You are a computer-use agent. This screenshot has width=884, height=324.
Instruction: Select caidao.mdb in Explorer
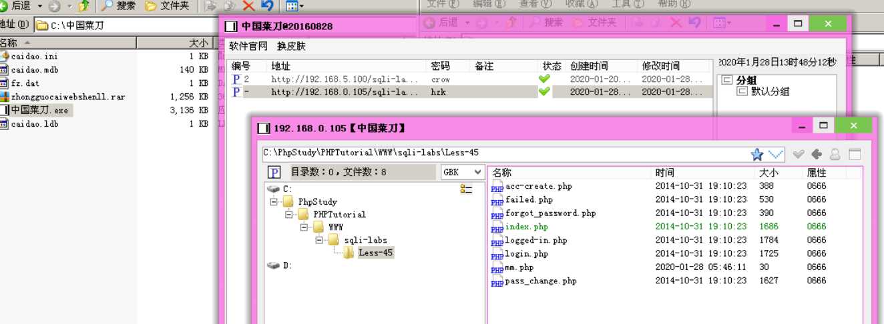(33, 69)
